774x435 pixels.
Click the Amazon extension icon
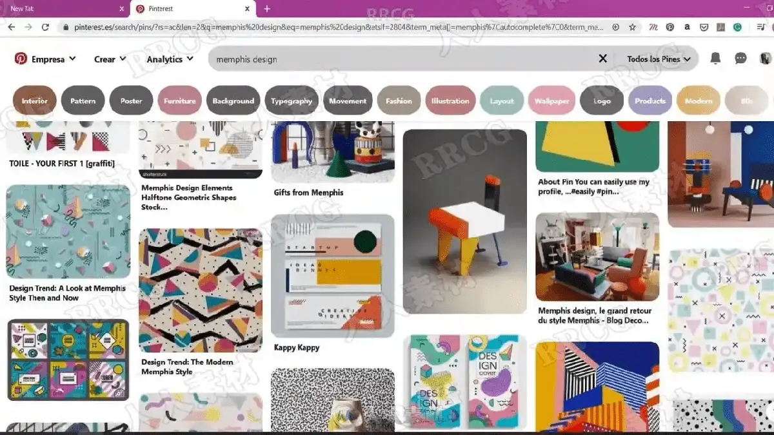[x=688, y=27]
